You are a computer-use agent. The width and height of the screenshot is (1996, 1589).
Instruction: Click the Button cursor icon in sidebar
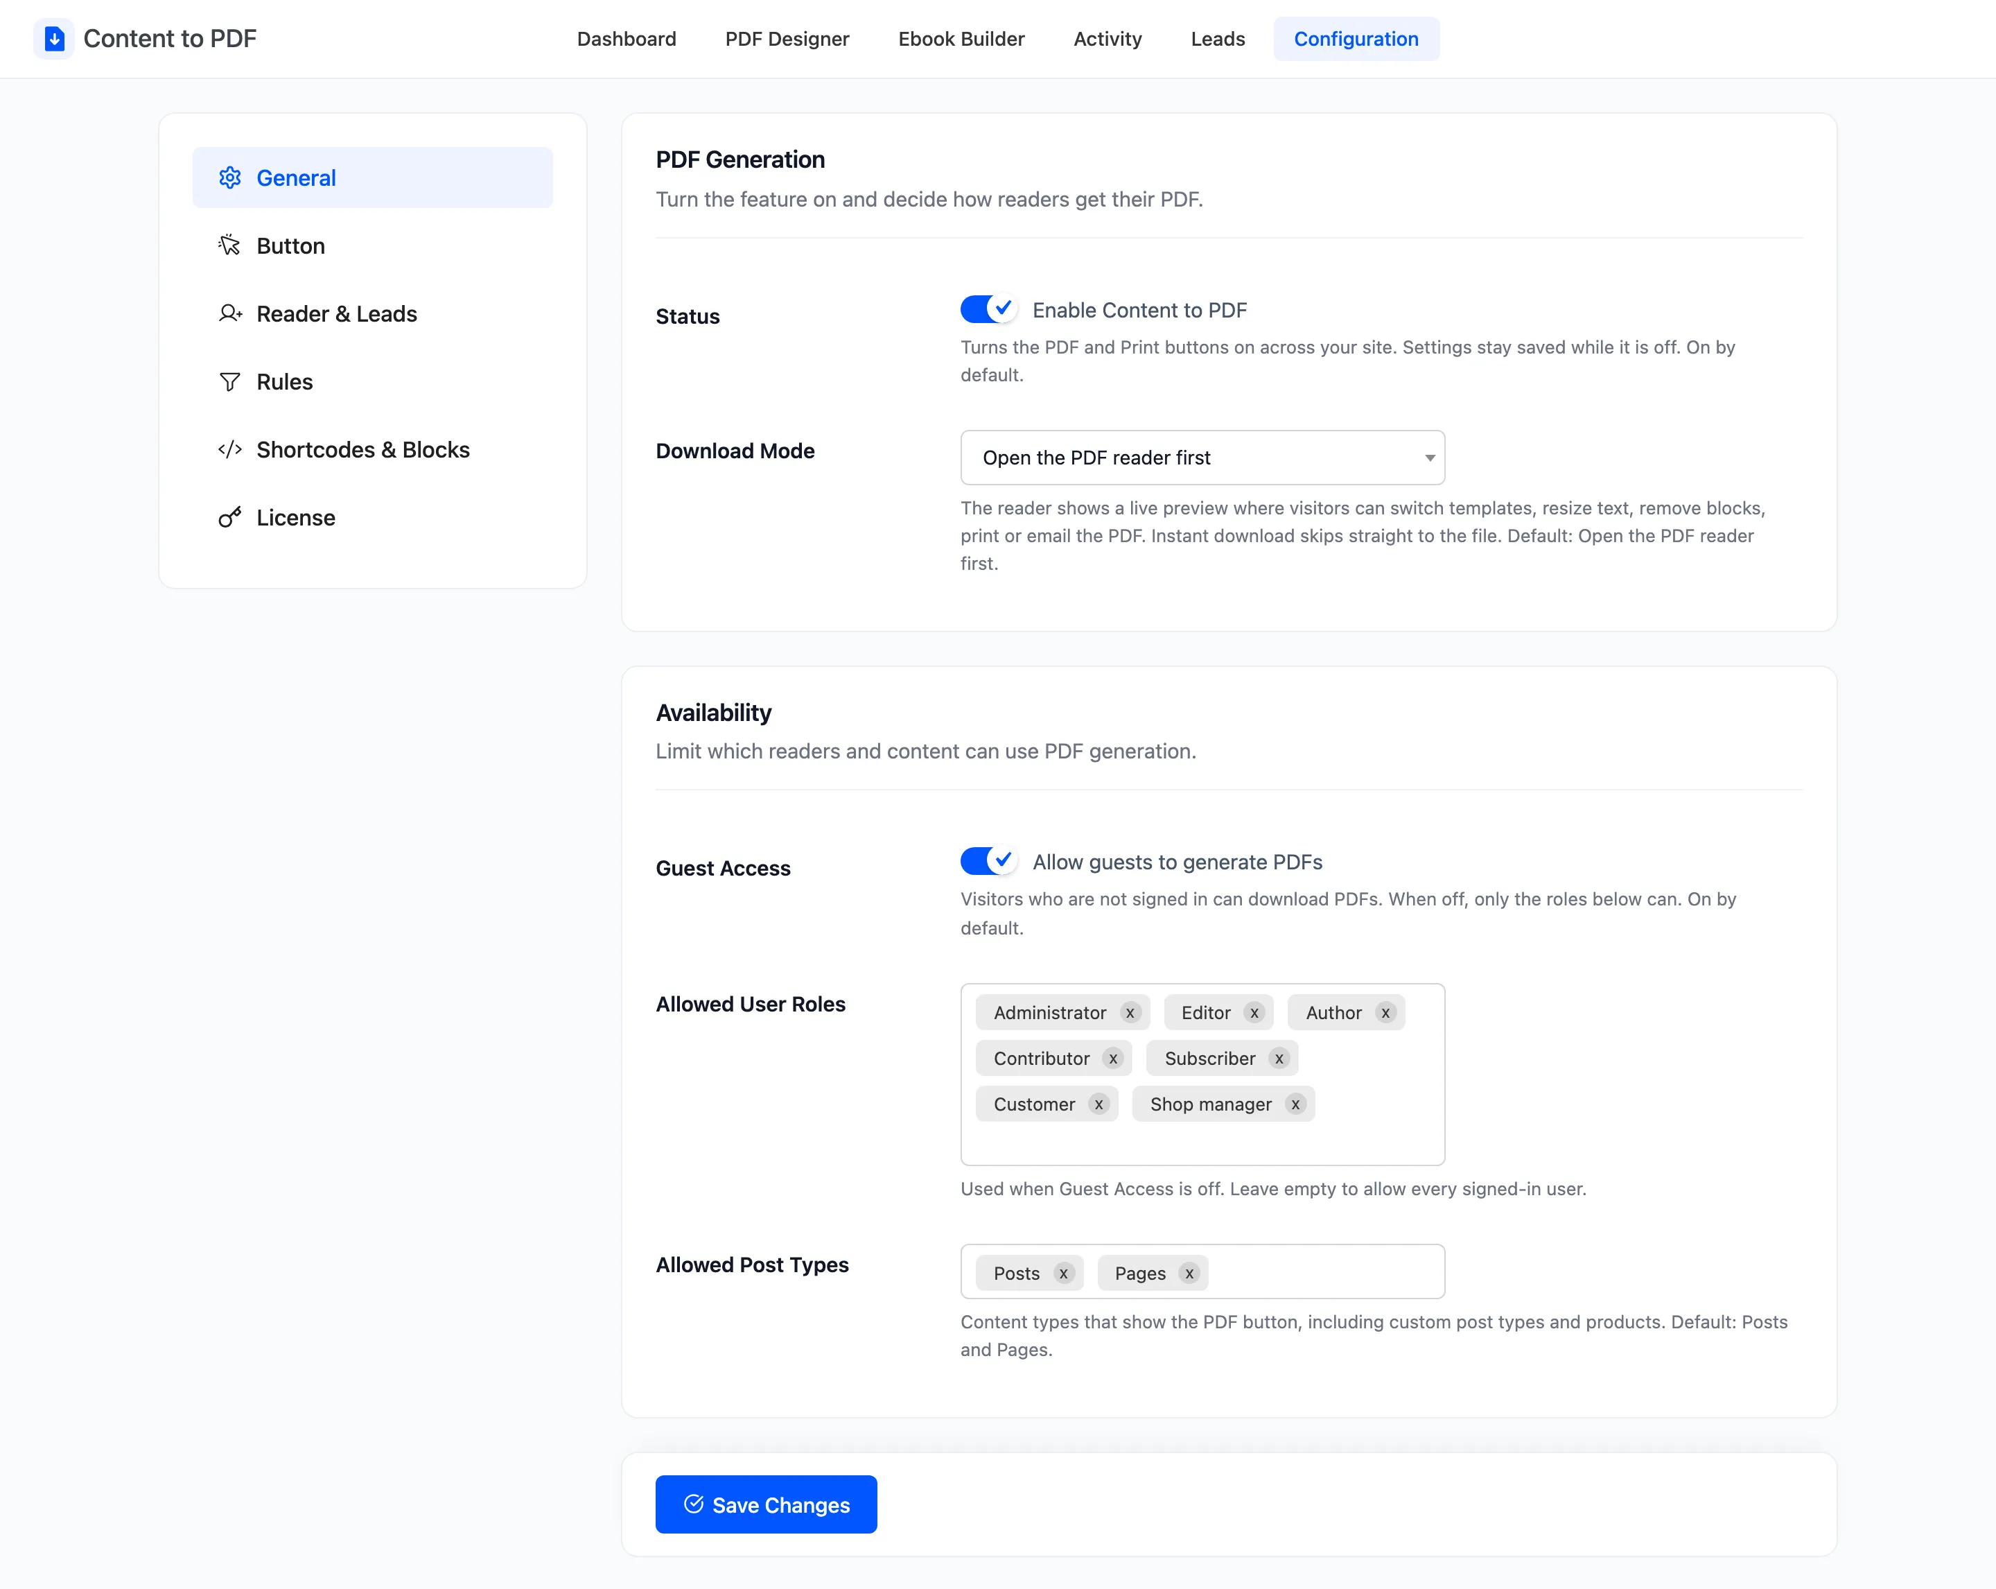coord(229,245)
